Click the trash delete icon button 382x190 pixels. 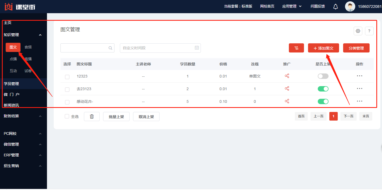92,117
